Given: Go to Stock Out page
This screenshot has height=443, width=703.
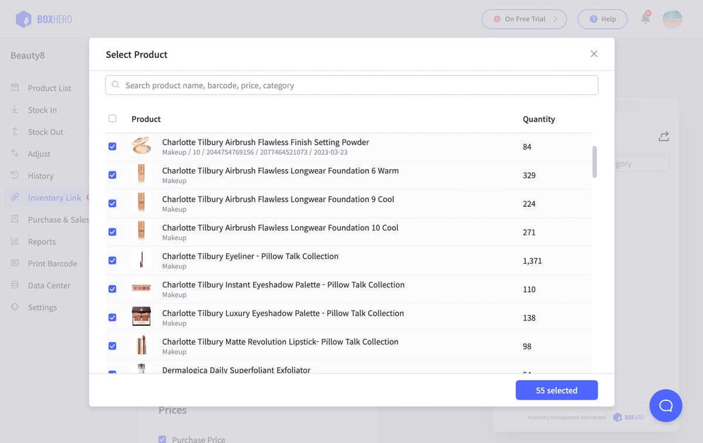Looking at the screenshot, I should (46, 132).
